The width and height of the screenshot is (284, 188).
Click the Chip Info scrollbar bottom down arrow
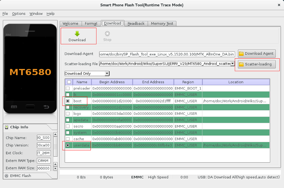(x=55, y=168)
